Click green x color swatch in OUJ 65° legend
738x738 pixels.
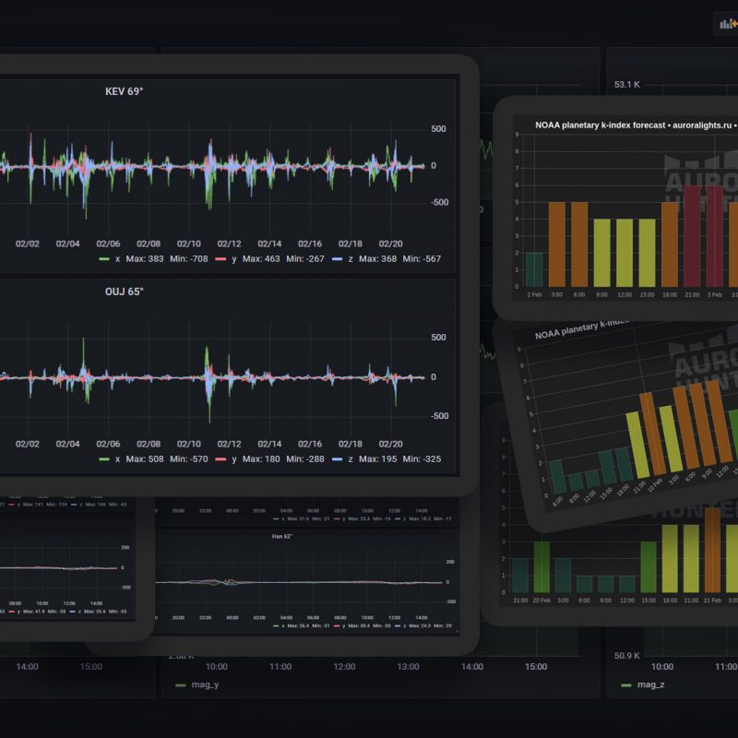[103, 458]
